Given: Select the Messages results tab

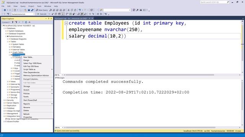Looking at the screenshot, I should [x=60, y=78].
